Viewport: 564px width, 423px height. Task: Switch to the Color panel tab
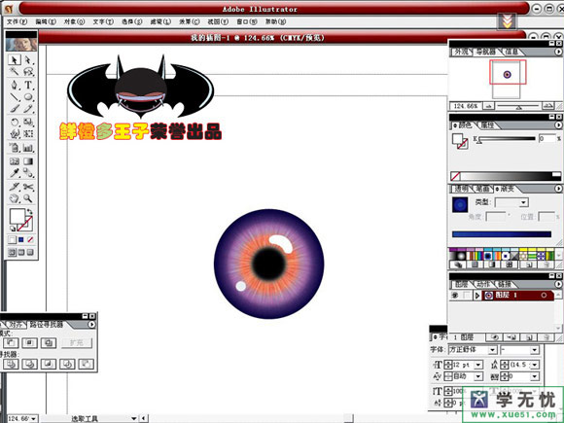pyautogui.click(x=463, y=124)
